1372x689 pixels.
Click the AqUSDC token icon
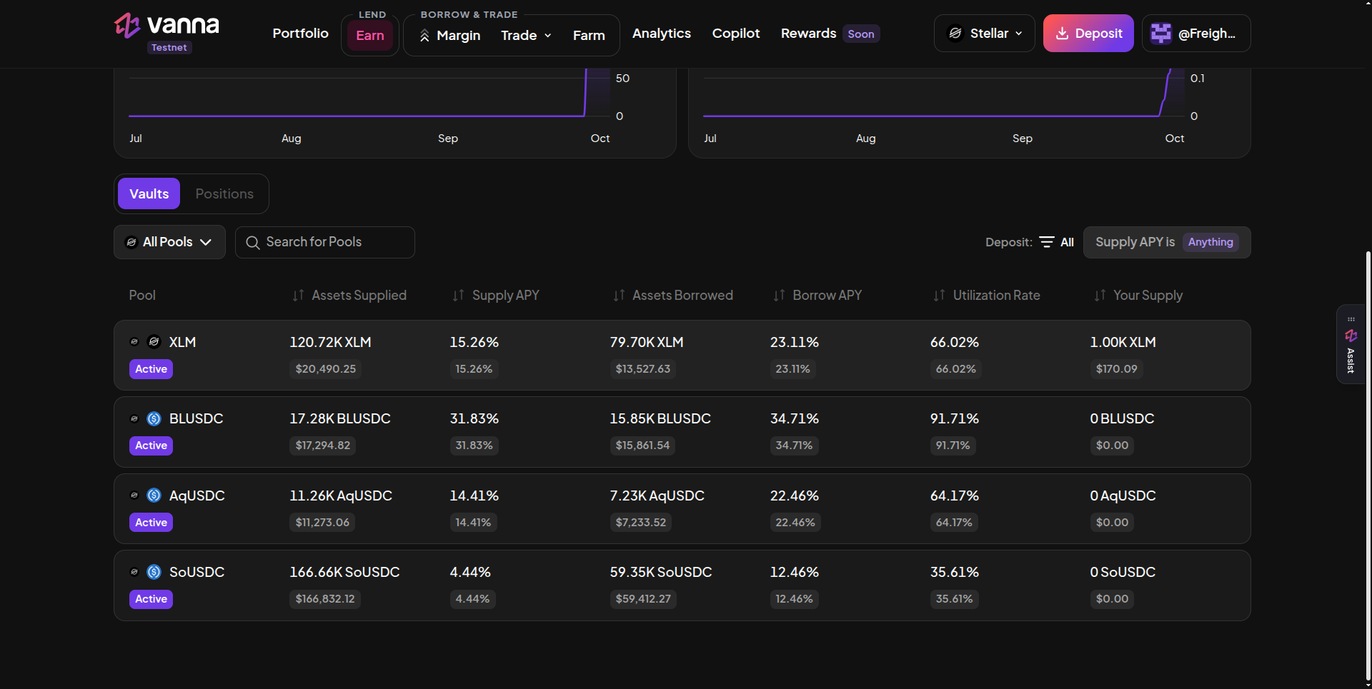click(154, 496)
